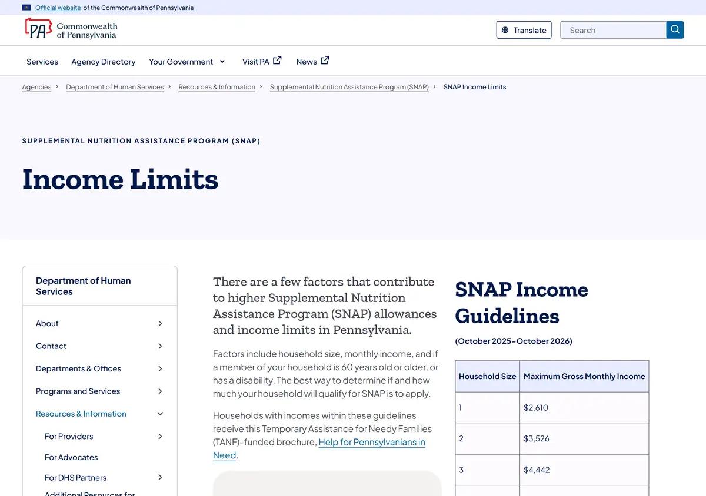The height and width of the screenshot is (496, 706).
Task: Focus the Search input field
Action: [x=613, y=30]
